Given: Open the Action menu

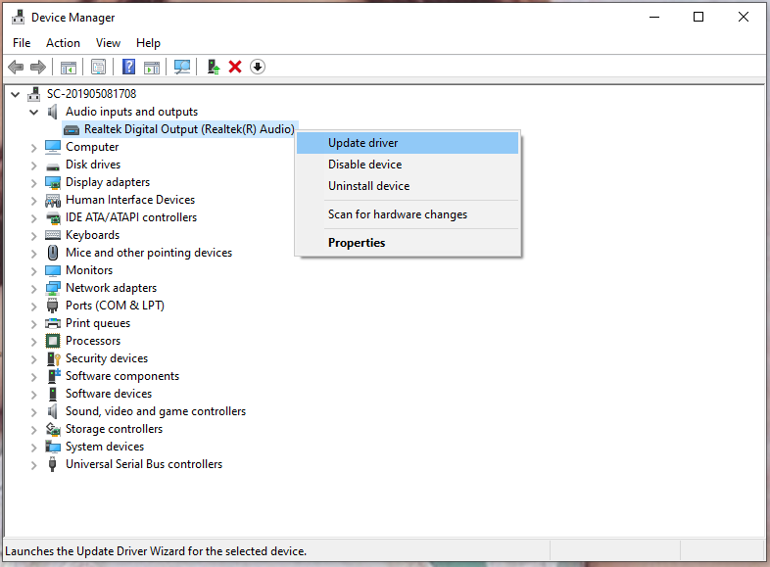Looking at the screenshot, I should tap(63, 43).
